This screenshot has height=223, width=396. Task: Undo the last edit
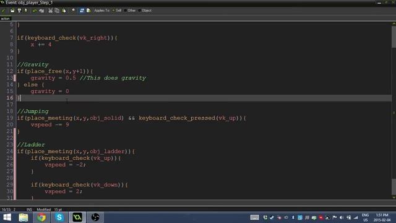click(x=35, y=11)
